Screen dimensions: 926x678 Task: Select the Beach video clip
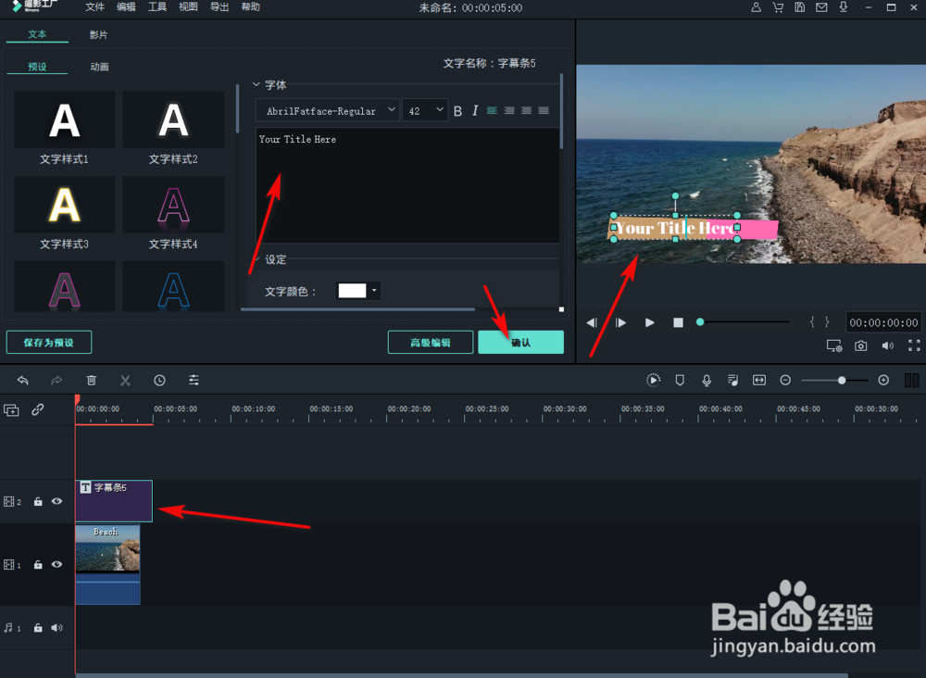(107, 565)
